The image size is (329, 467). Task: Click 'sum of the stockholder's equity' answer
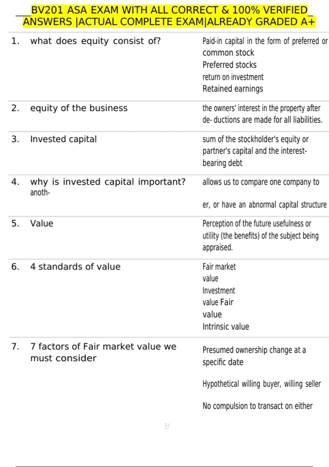point(255,139)
